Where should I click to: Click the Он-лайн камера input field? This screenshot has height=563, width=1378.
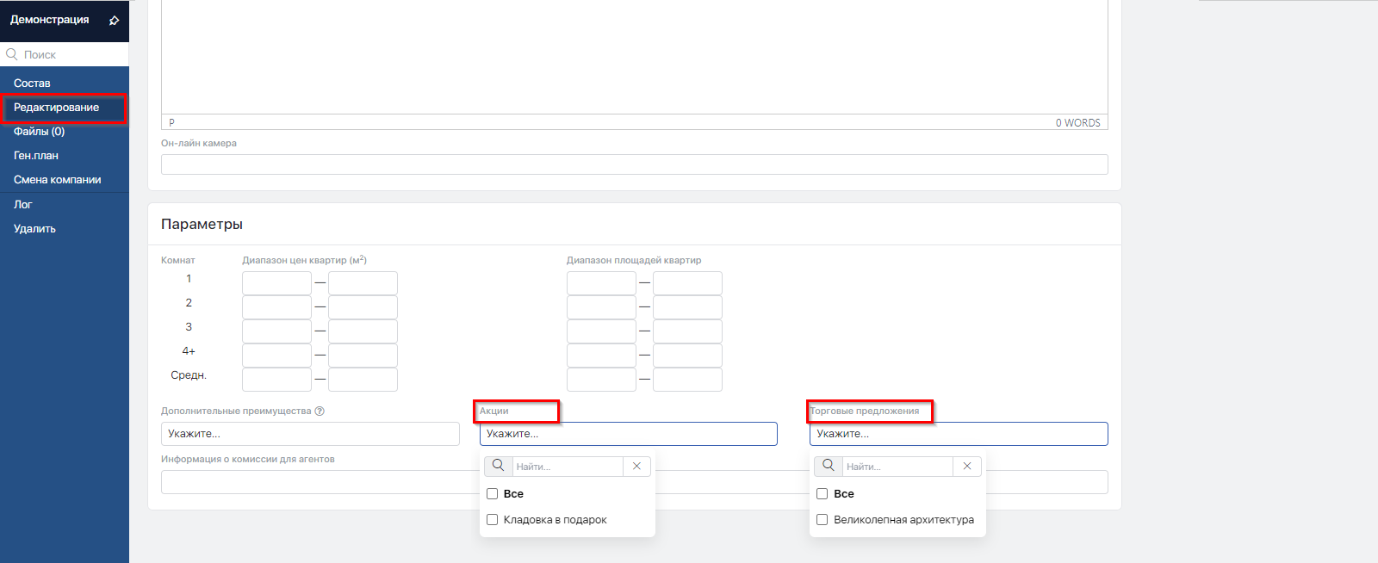(x=634, y=164)
